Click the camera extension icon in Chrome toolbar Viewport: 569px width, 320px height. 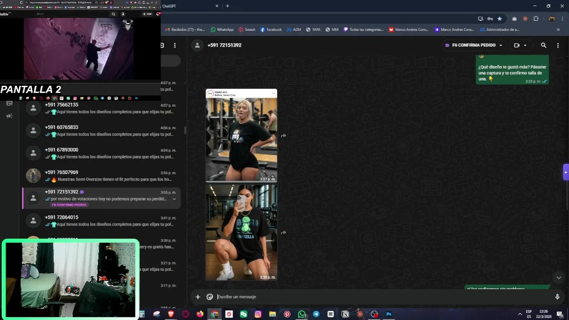pyautogui.click(x=514, y=19)
